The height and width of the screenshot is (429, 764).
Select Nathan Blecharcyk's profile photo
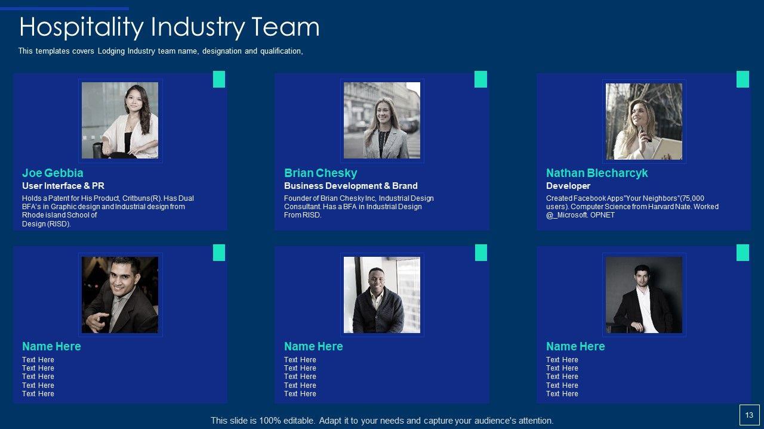pos(644,121)
